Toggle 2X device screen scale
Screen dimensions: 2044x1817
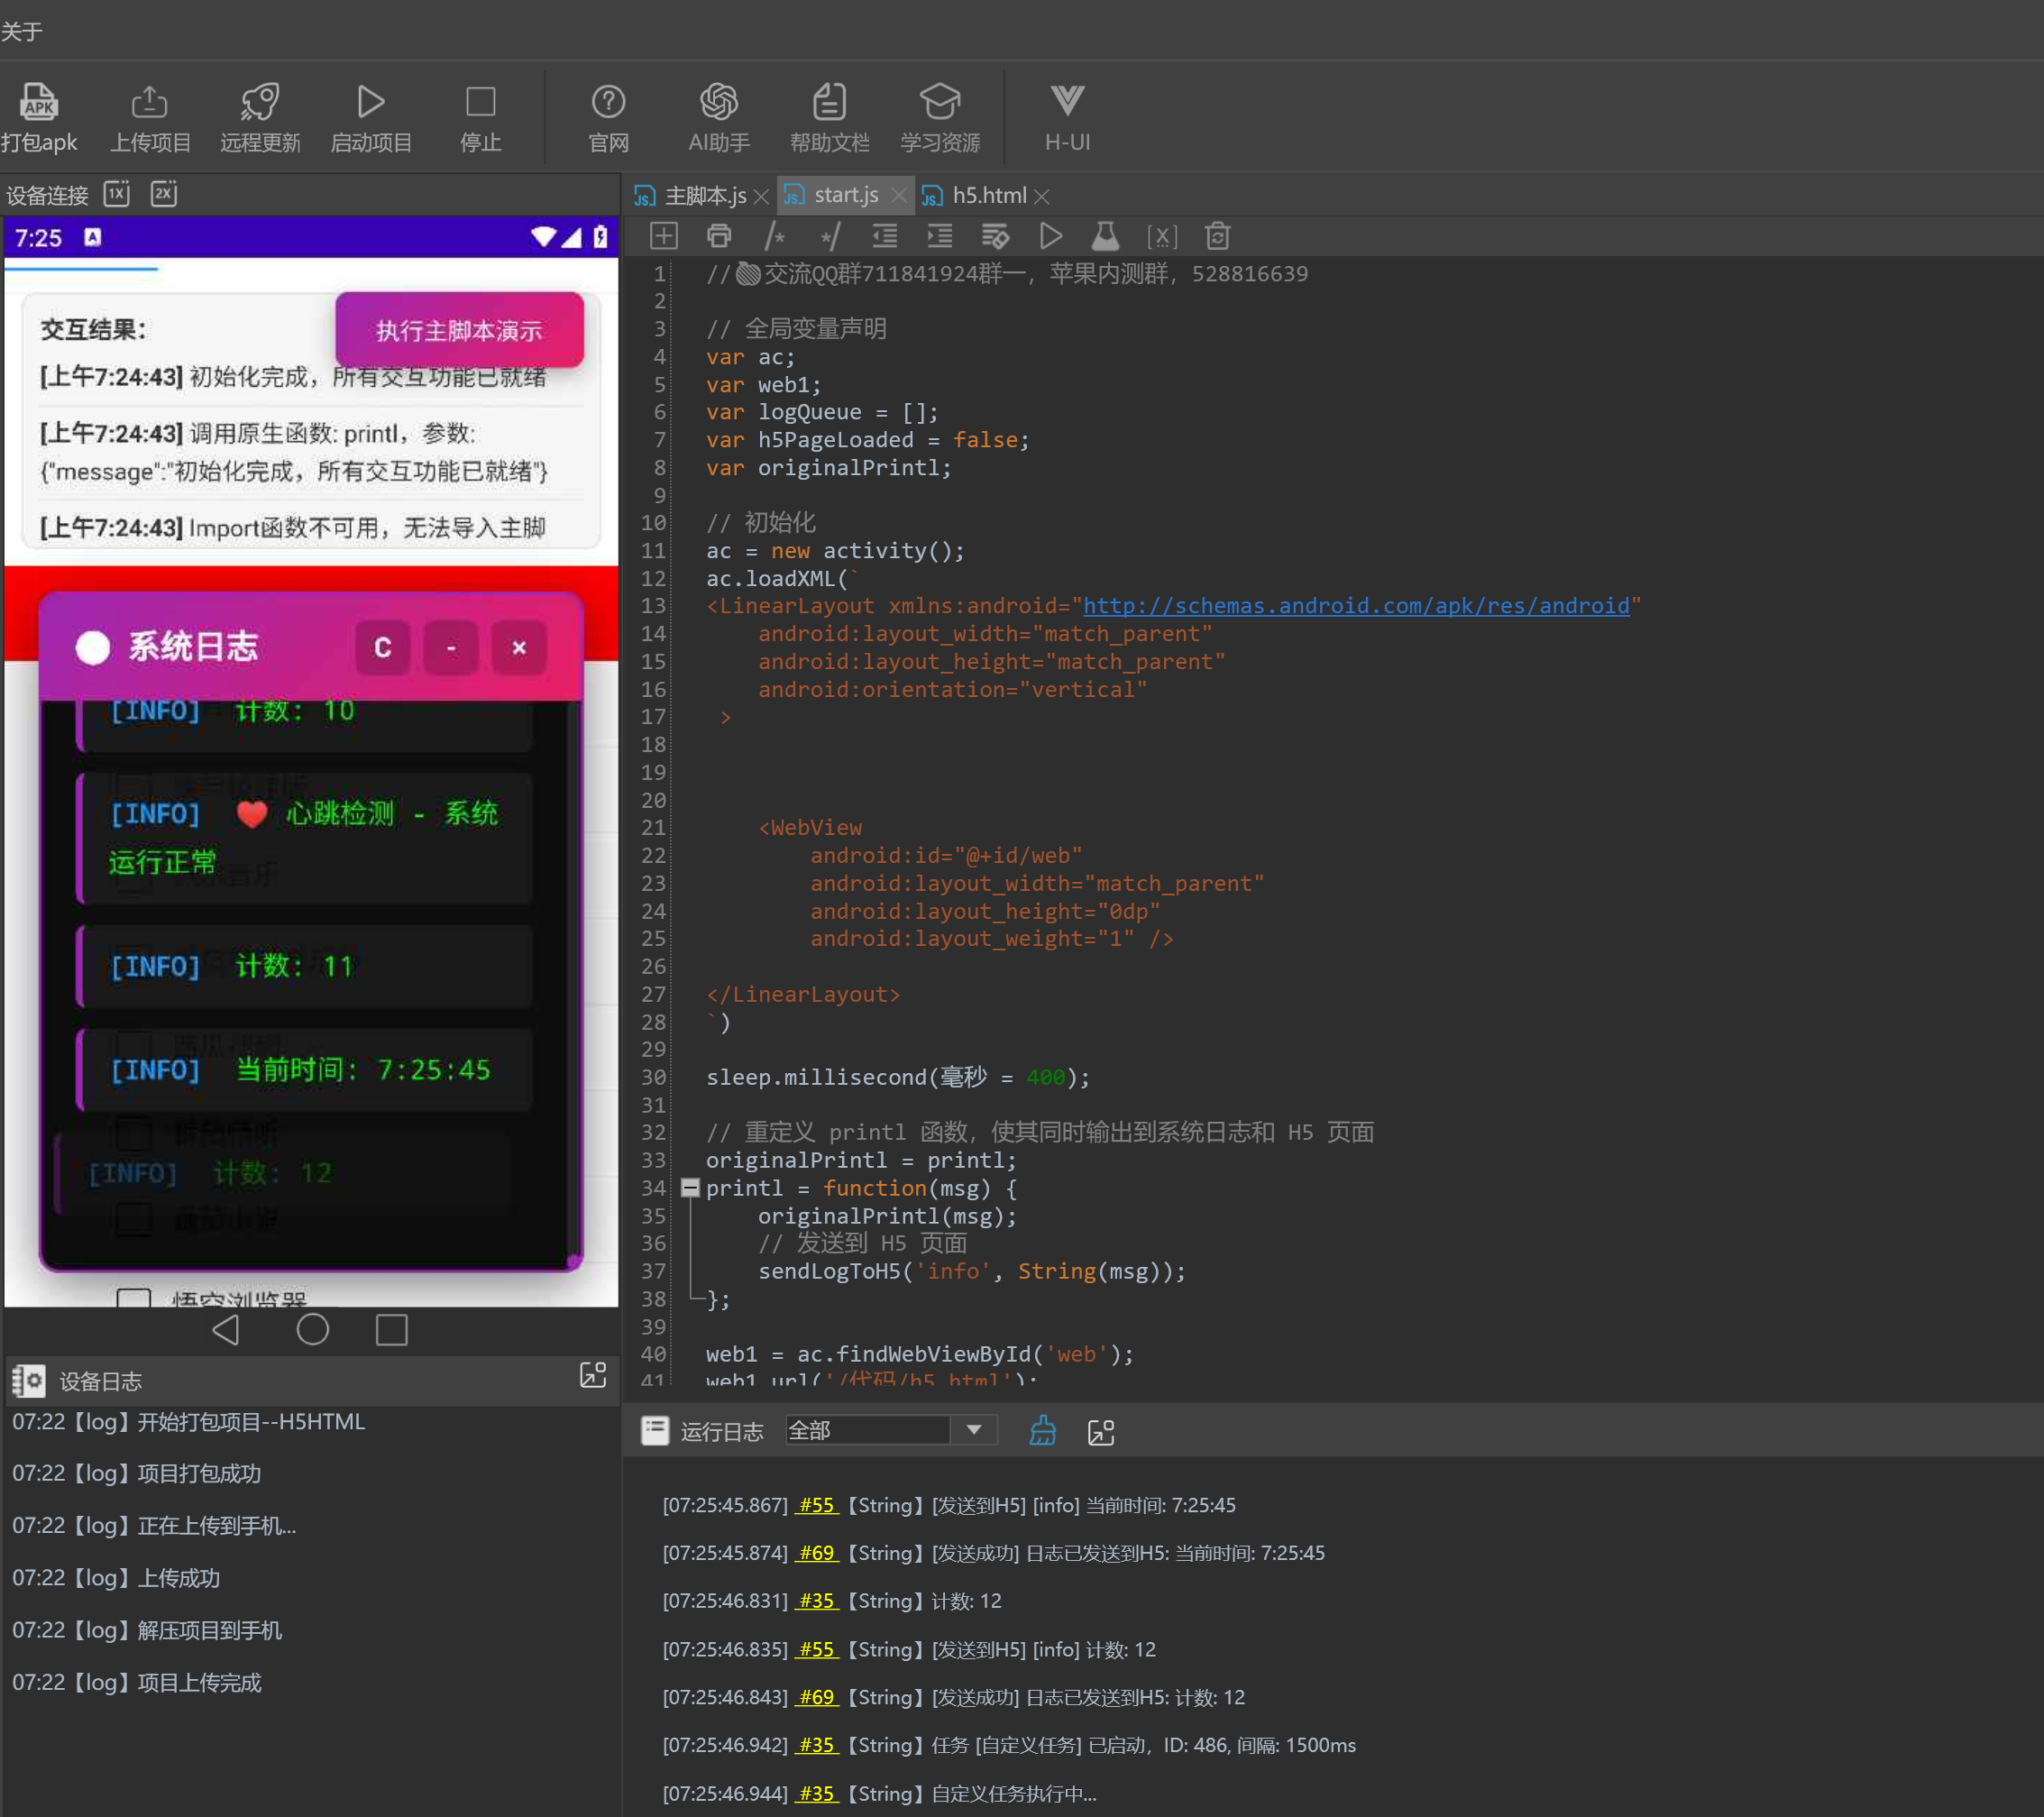tap(164, 194)
